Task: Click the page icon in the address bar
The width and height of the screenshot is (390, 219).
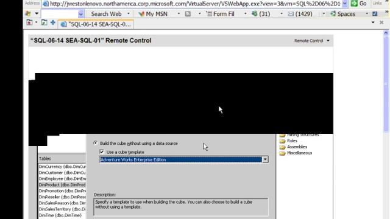Action: tap(46, 4)
